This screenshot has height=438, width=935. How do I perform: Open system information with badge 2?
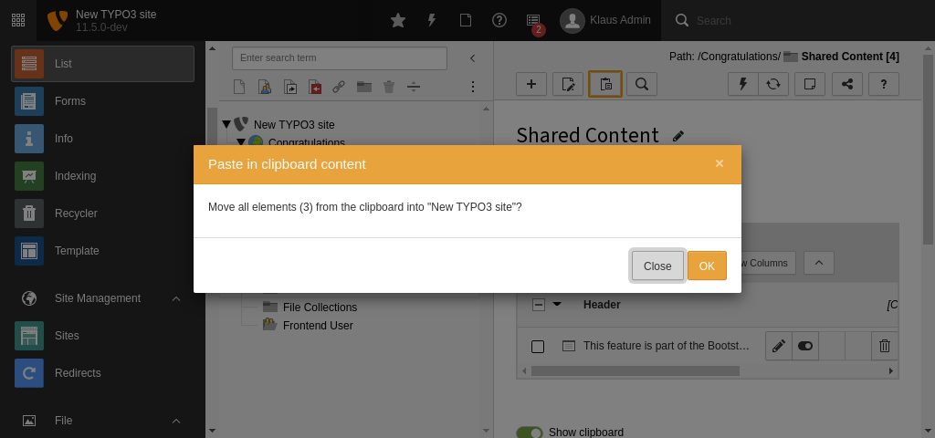(x=533, y=22)
